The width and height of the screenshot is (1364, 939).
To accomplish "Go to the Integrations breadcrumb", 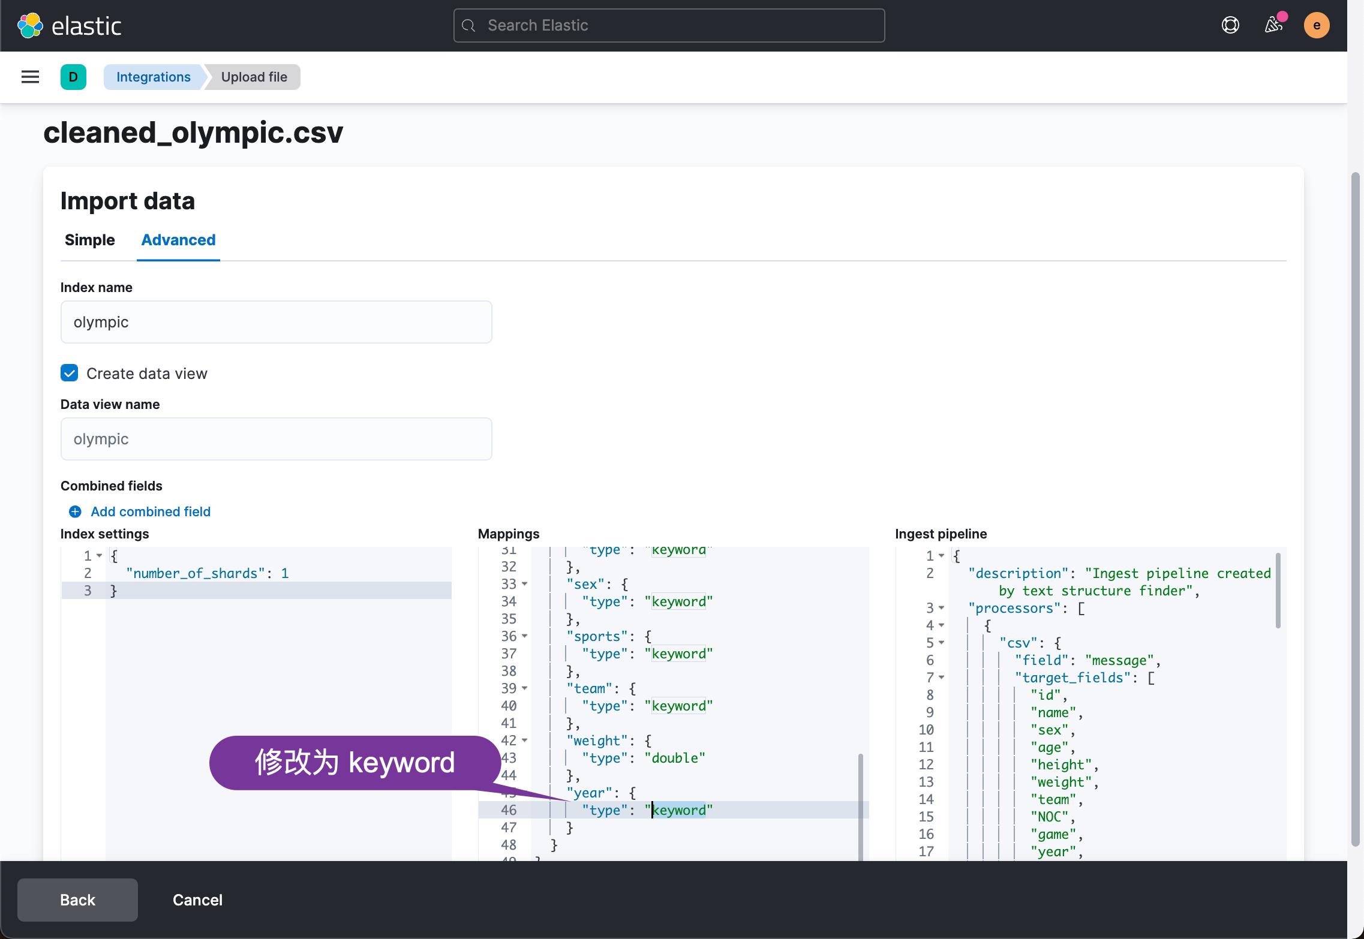I will click(x=154, y=77).
